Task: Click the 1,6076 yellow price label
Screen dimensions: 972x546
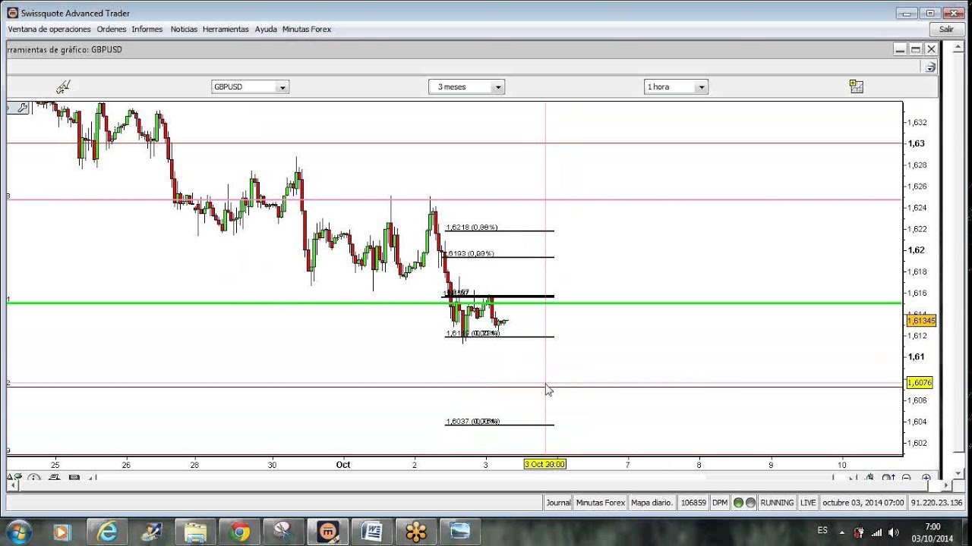Action: click(x=919, y=383)
